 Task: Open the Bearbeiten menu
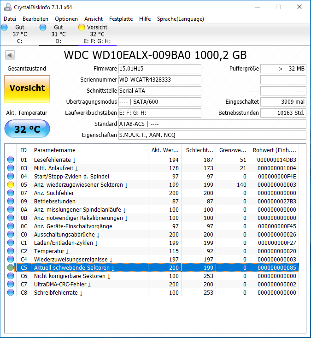[35, 19]
